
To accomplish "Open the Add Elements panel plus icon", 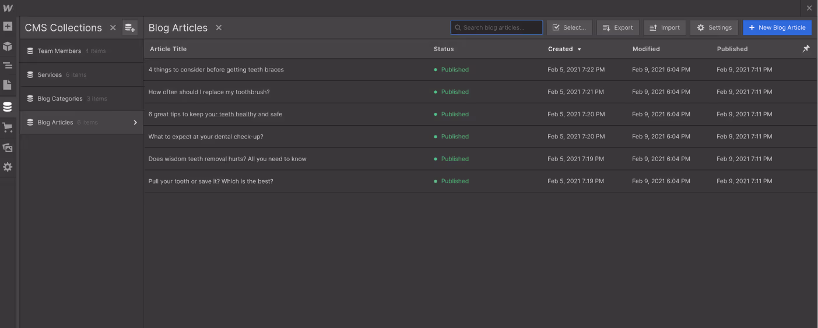I will [8, 27].
